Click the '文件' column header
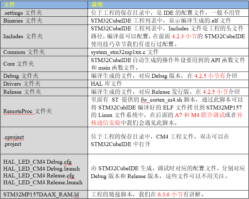Viewport: 249px width, 199px height. pos(44,5)
